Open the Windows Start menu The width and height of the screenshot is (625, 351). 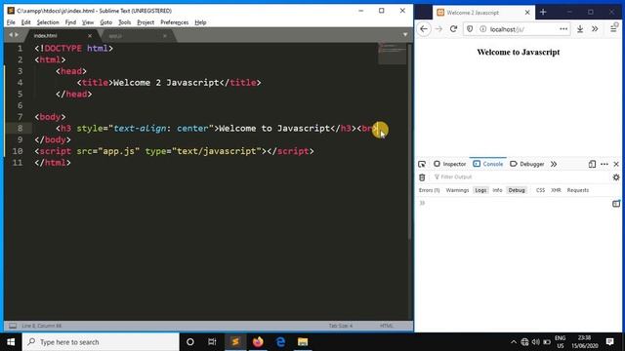point(11,342)
